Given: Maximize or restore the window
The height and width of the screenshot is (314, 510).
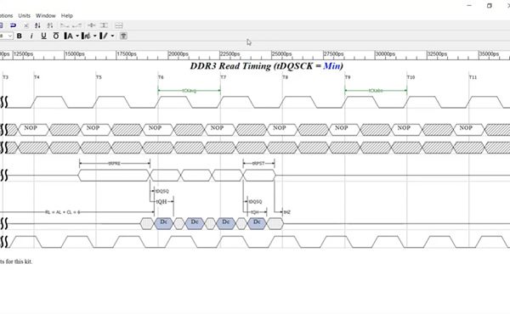Looking at the screenshot, I should coord(490,6).
